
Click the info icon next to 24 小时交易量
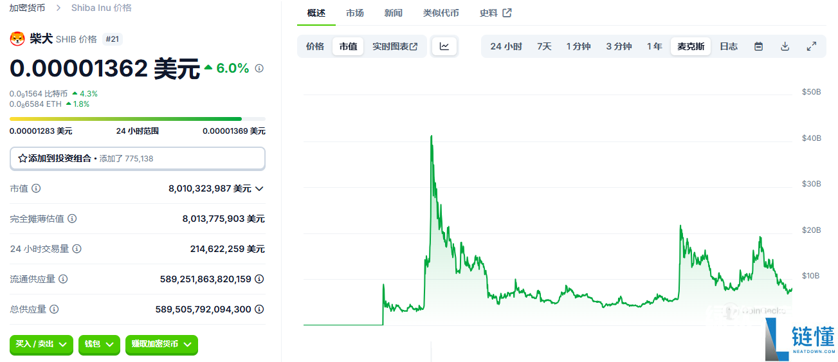click(77, 249)
